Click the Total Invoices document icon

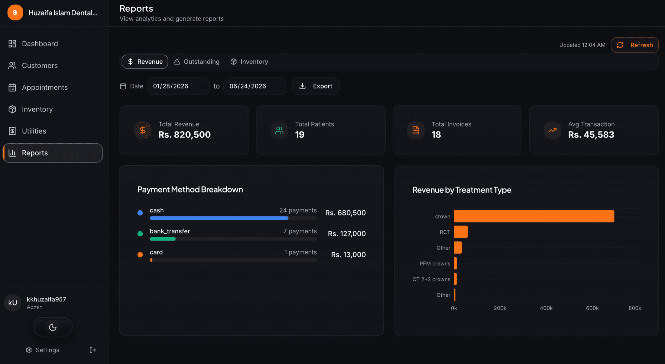416,130
